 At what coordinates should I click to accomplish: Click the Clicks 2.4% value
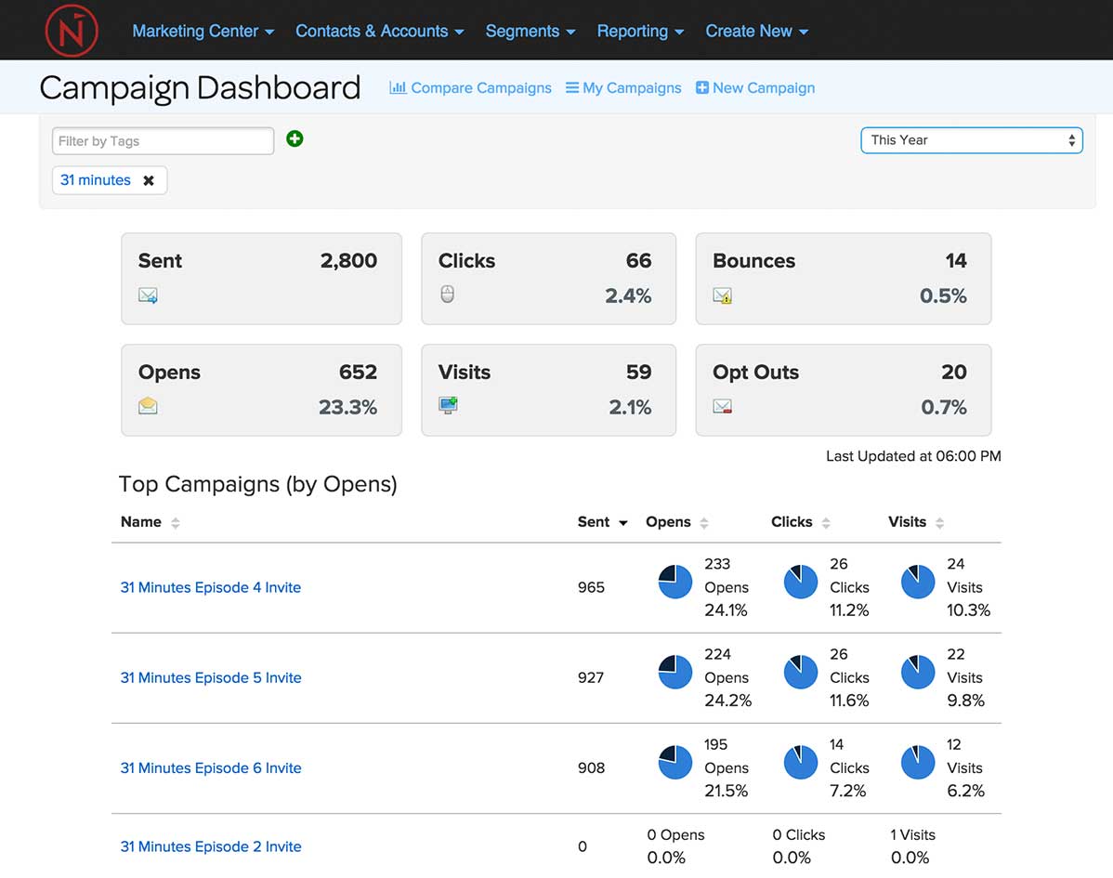pyautogui.click(x=628, y=296)
